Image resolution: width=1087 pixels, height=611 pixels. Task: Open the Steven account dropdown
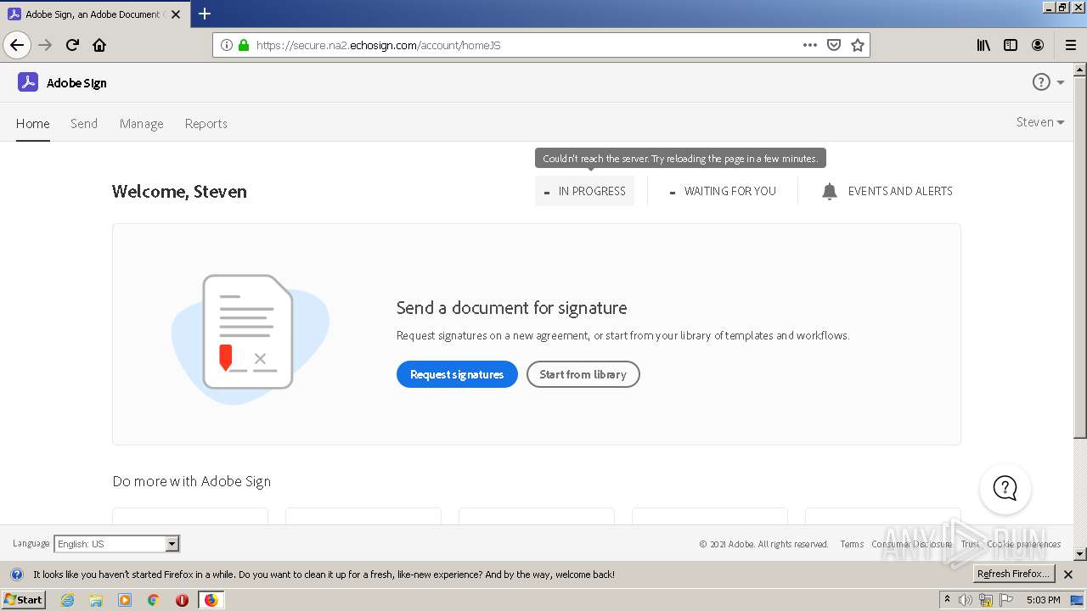tap(1039, 122)
